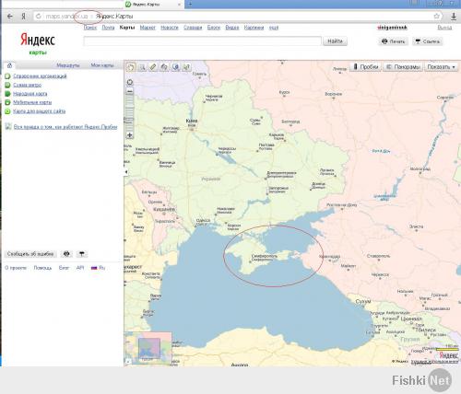Open the home tab icon in sidebar
The width and height of the screenshot is (461, 394).
[9, 65]
